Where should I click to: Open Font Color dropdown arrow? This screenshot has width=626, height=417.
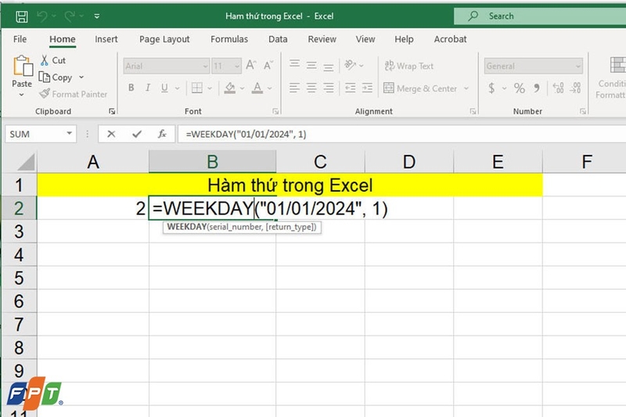click(x=270, y=88)
